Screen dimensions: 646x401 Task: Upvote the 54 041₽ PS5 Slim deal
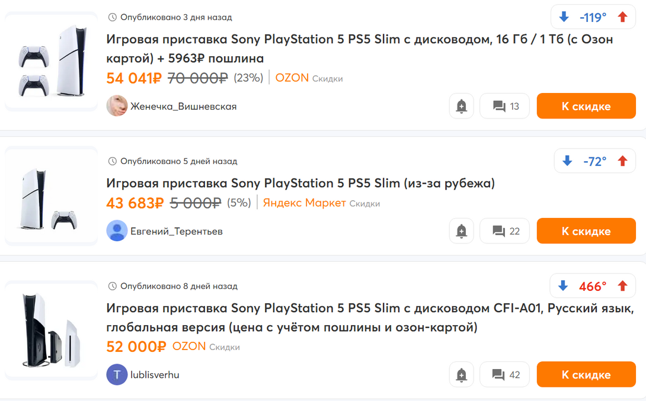click(x=622, y=17)
